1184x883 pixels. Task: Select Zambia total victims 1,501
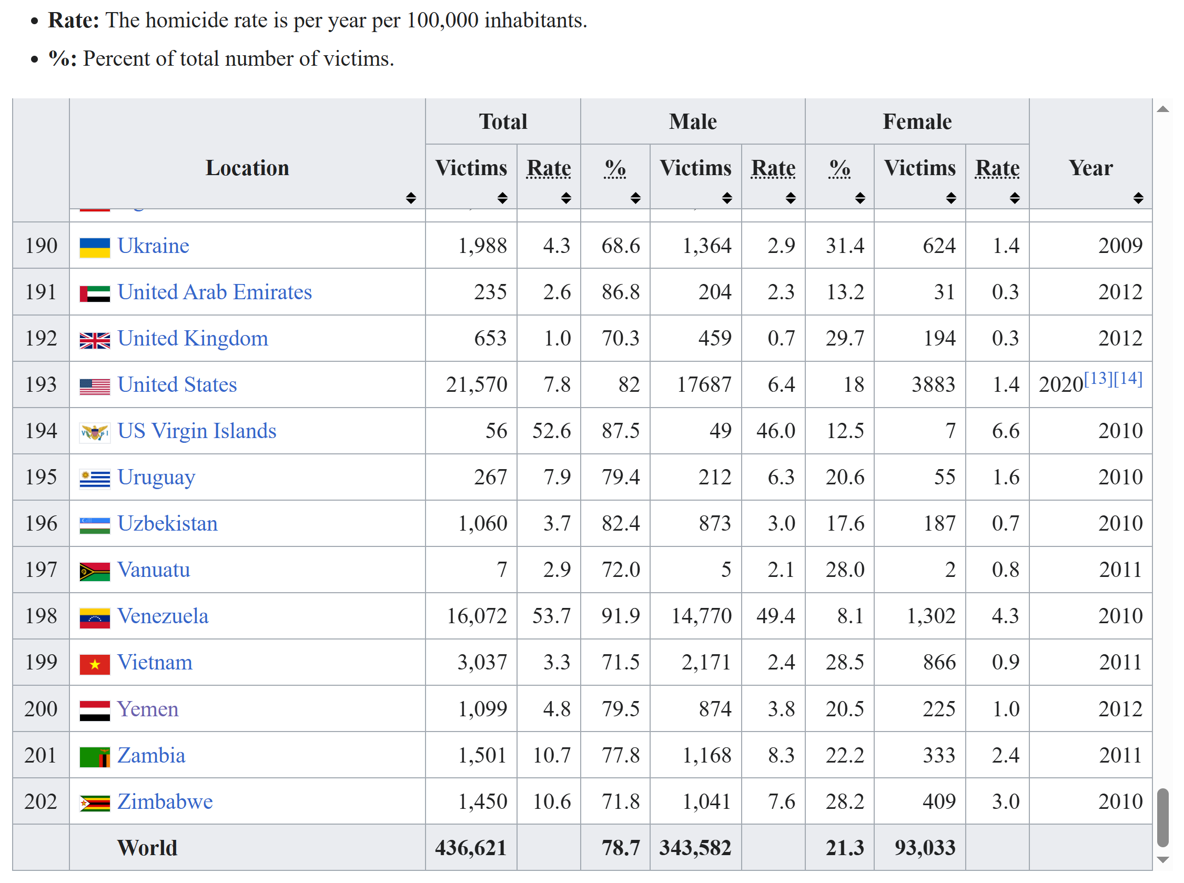(482, 755)
